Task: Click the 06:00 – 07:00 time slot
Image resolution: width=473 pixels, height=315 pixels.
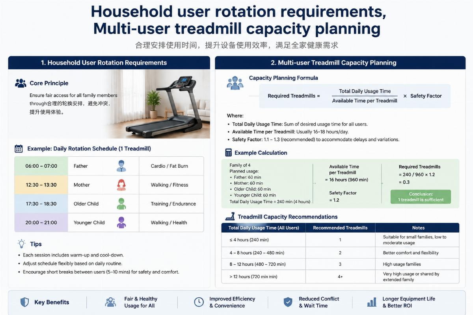Action: [41, 166]
